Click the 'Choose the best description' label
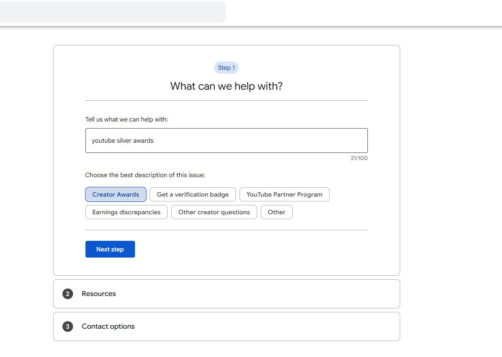Image resolution: width=502 pixels, height=357 pixels. [145, 175]
